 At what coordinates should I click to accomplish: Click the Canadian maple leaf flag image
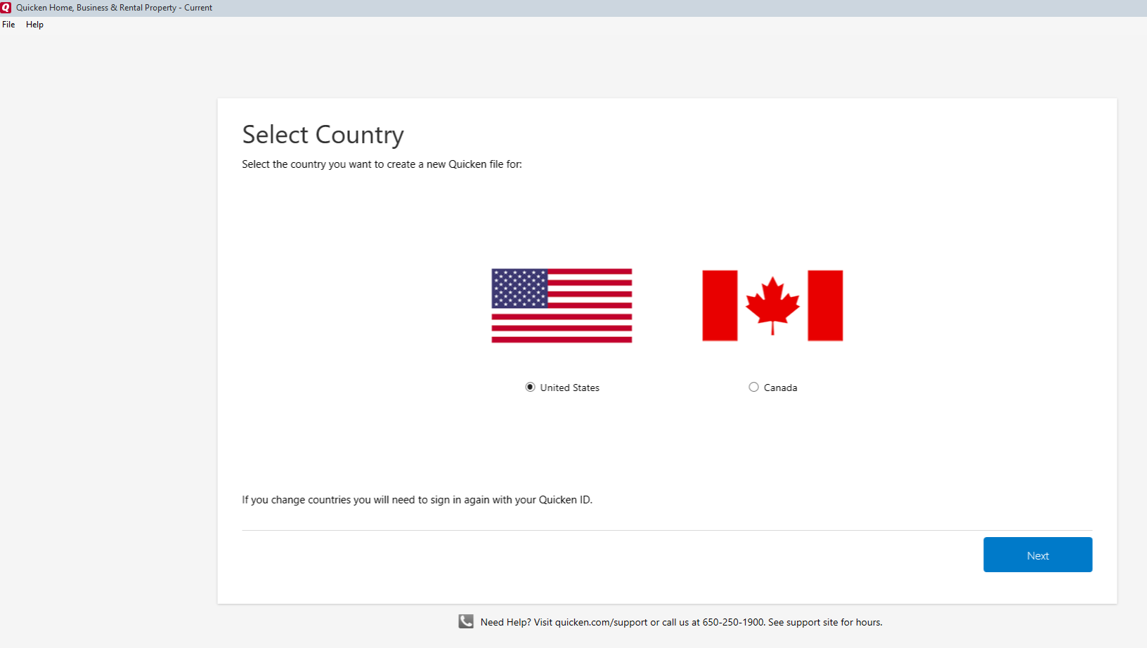point(772,305)
